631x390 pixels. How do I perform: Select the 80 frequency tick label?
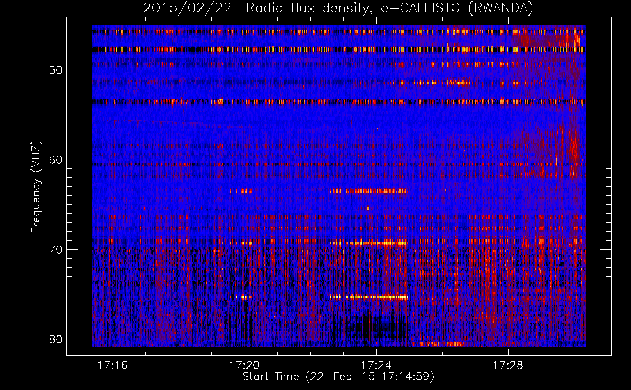56,339
